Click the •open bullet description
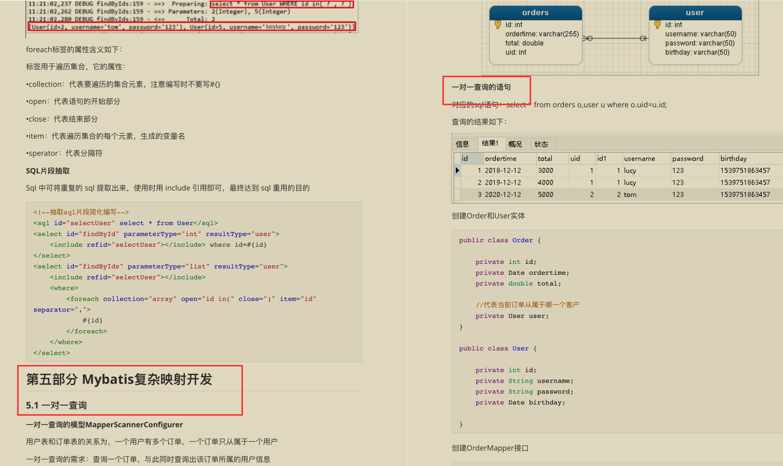Image resolution: width=783 pixels, height=466 pixels. 73,102
